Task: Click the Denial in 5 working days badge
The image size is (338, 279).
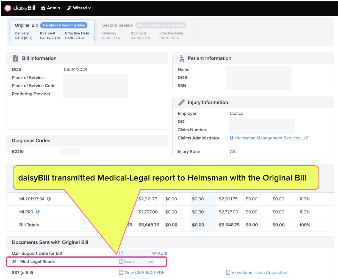Action: click(64, 25)
